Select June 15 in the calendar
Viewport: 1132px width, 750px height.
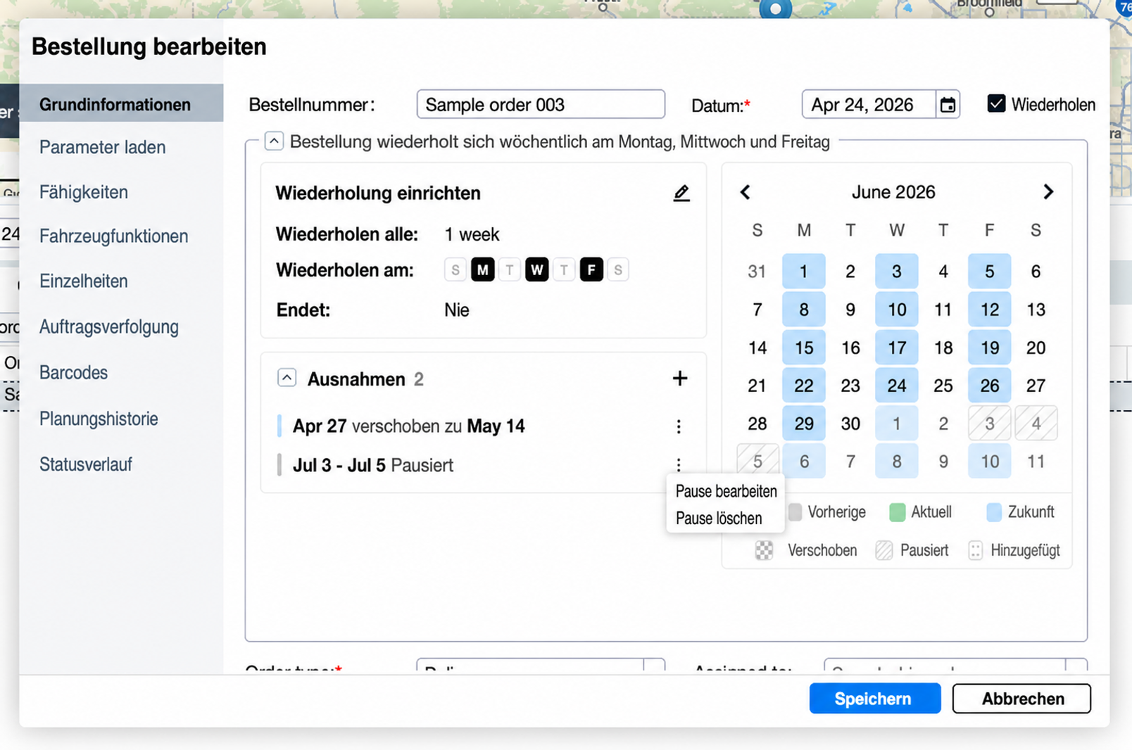click(803, 348)
